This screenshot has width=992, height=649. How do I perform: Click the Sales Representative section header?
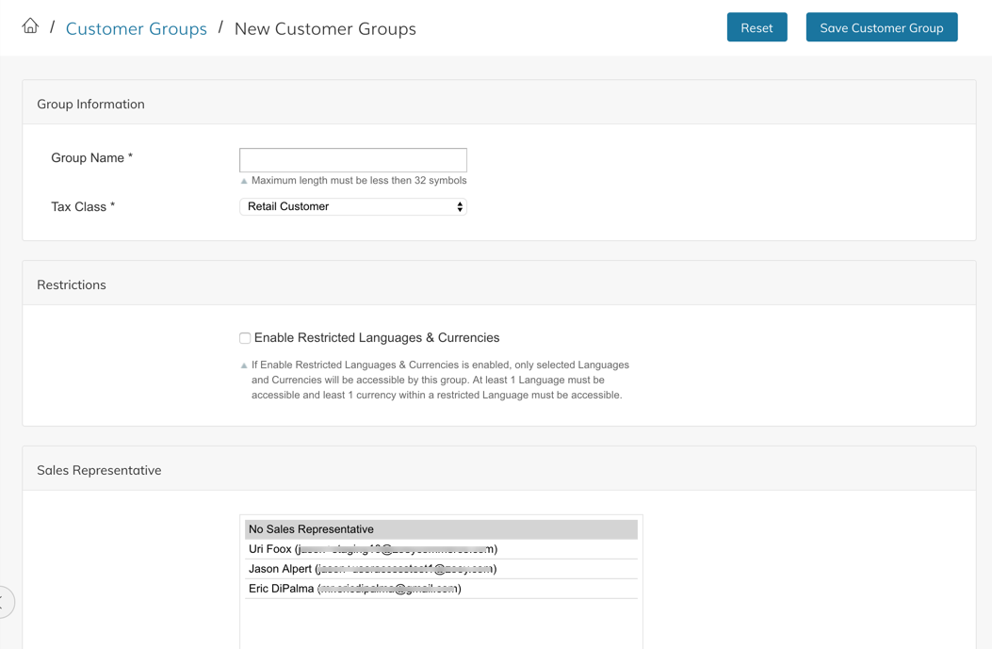click(99, 470)
